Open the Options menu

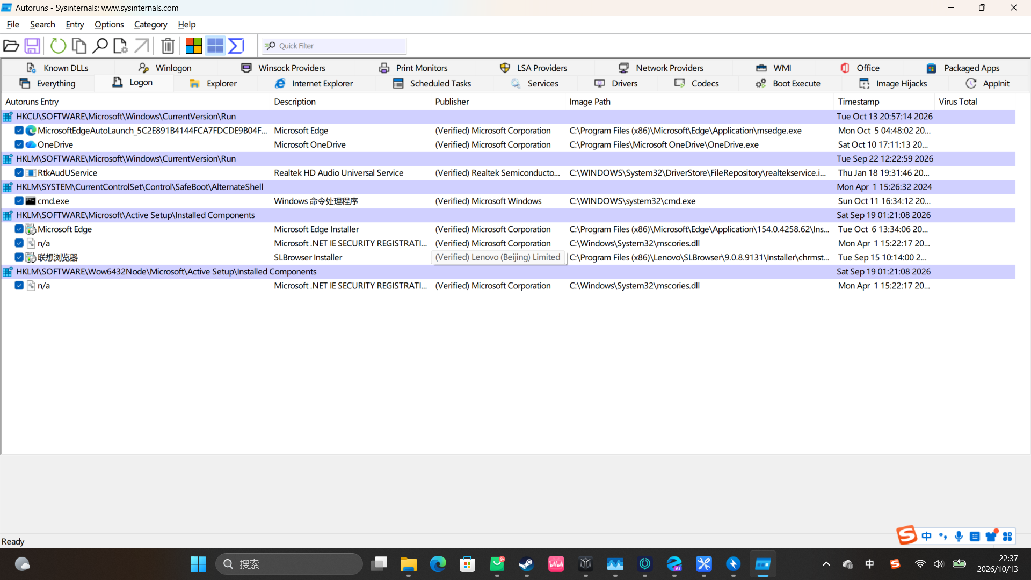[x=109, y=24]
